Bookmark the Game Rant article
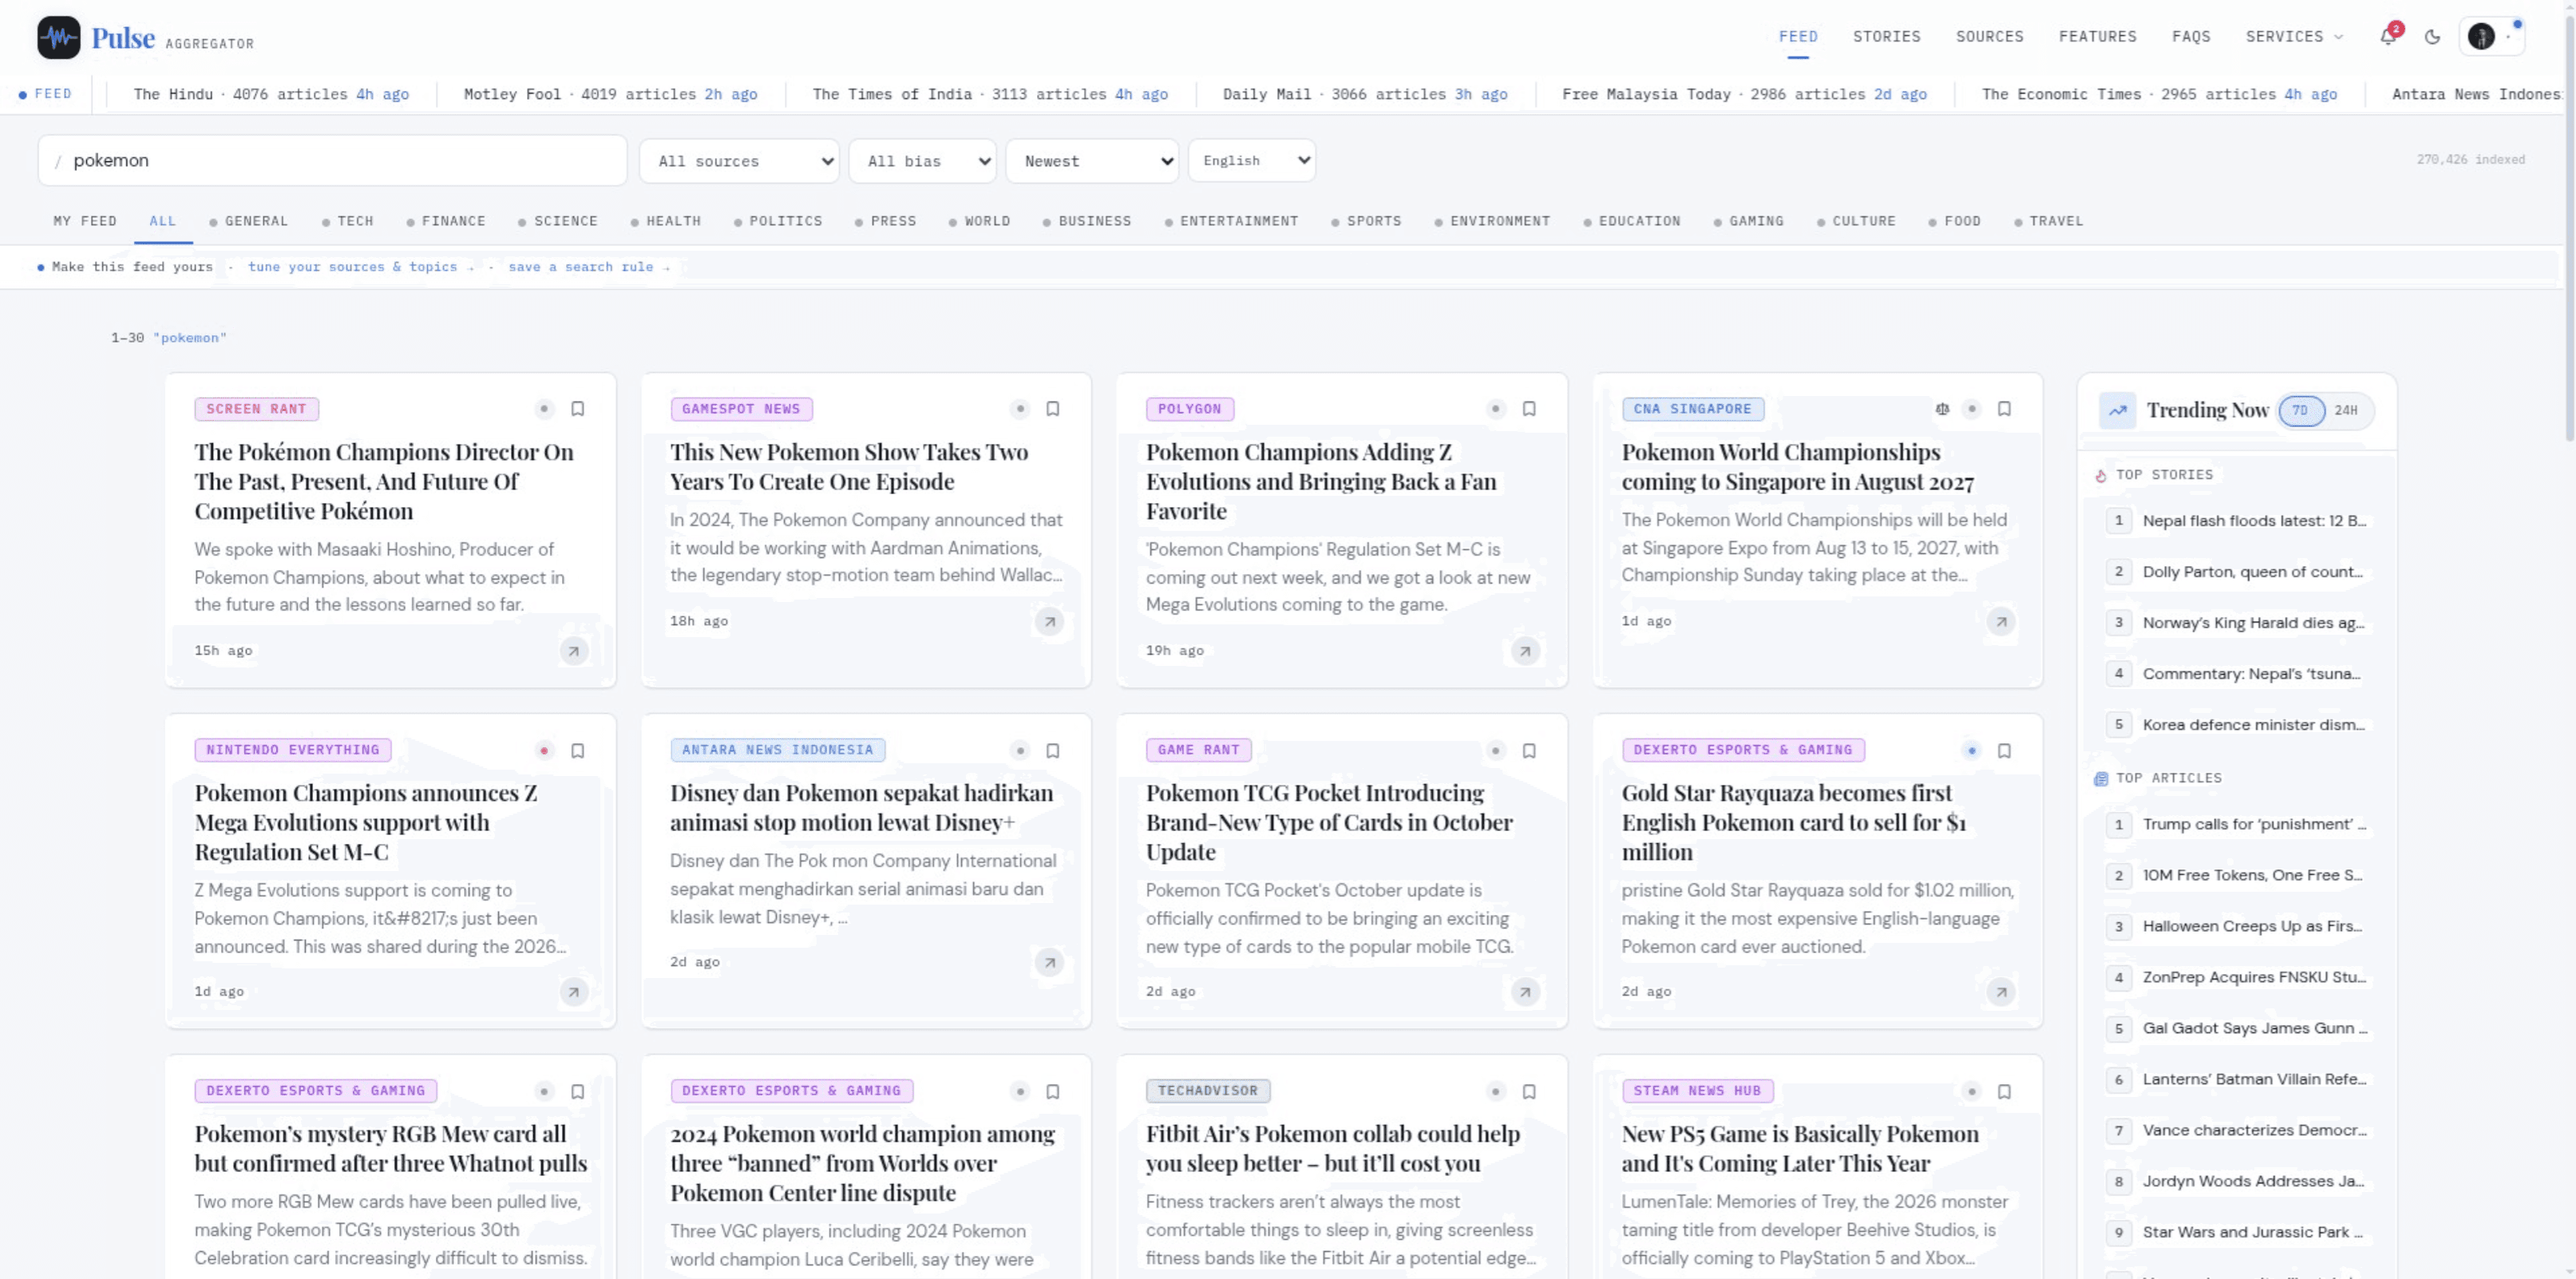The width and height of the screenshot is (2576, 1279). 1529,751
